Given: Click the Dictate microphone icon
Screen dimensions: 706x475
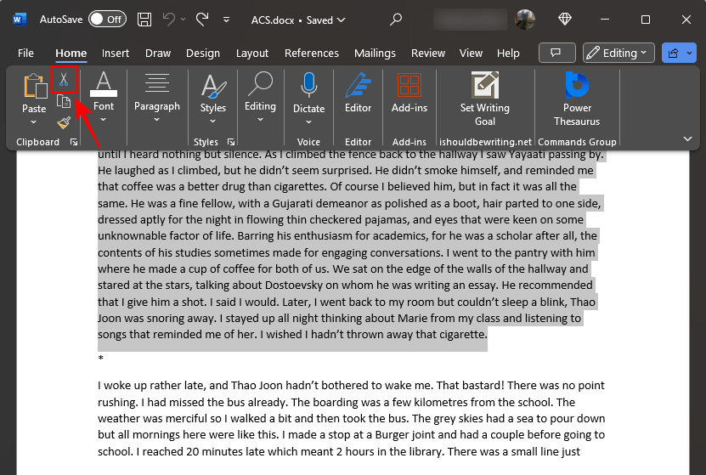Looking at the screenshot, I should 308,86.
